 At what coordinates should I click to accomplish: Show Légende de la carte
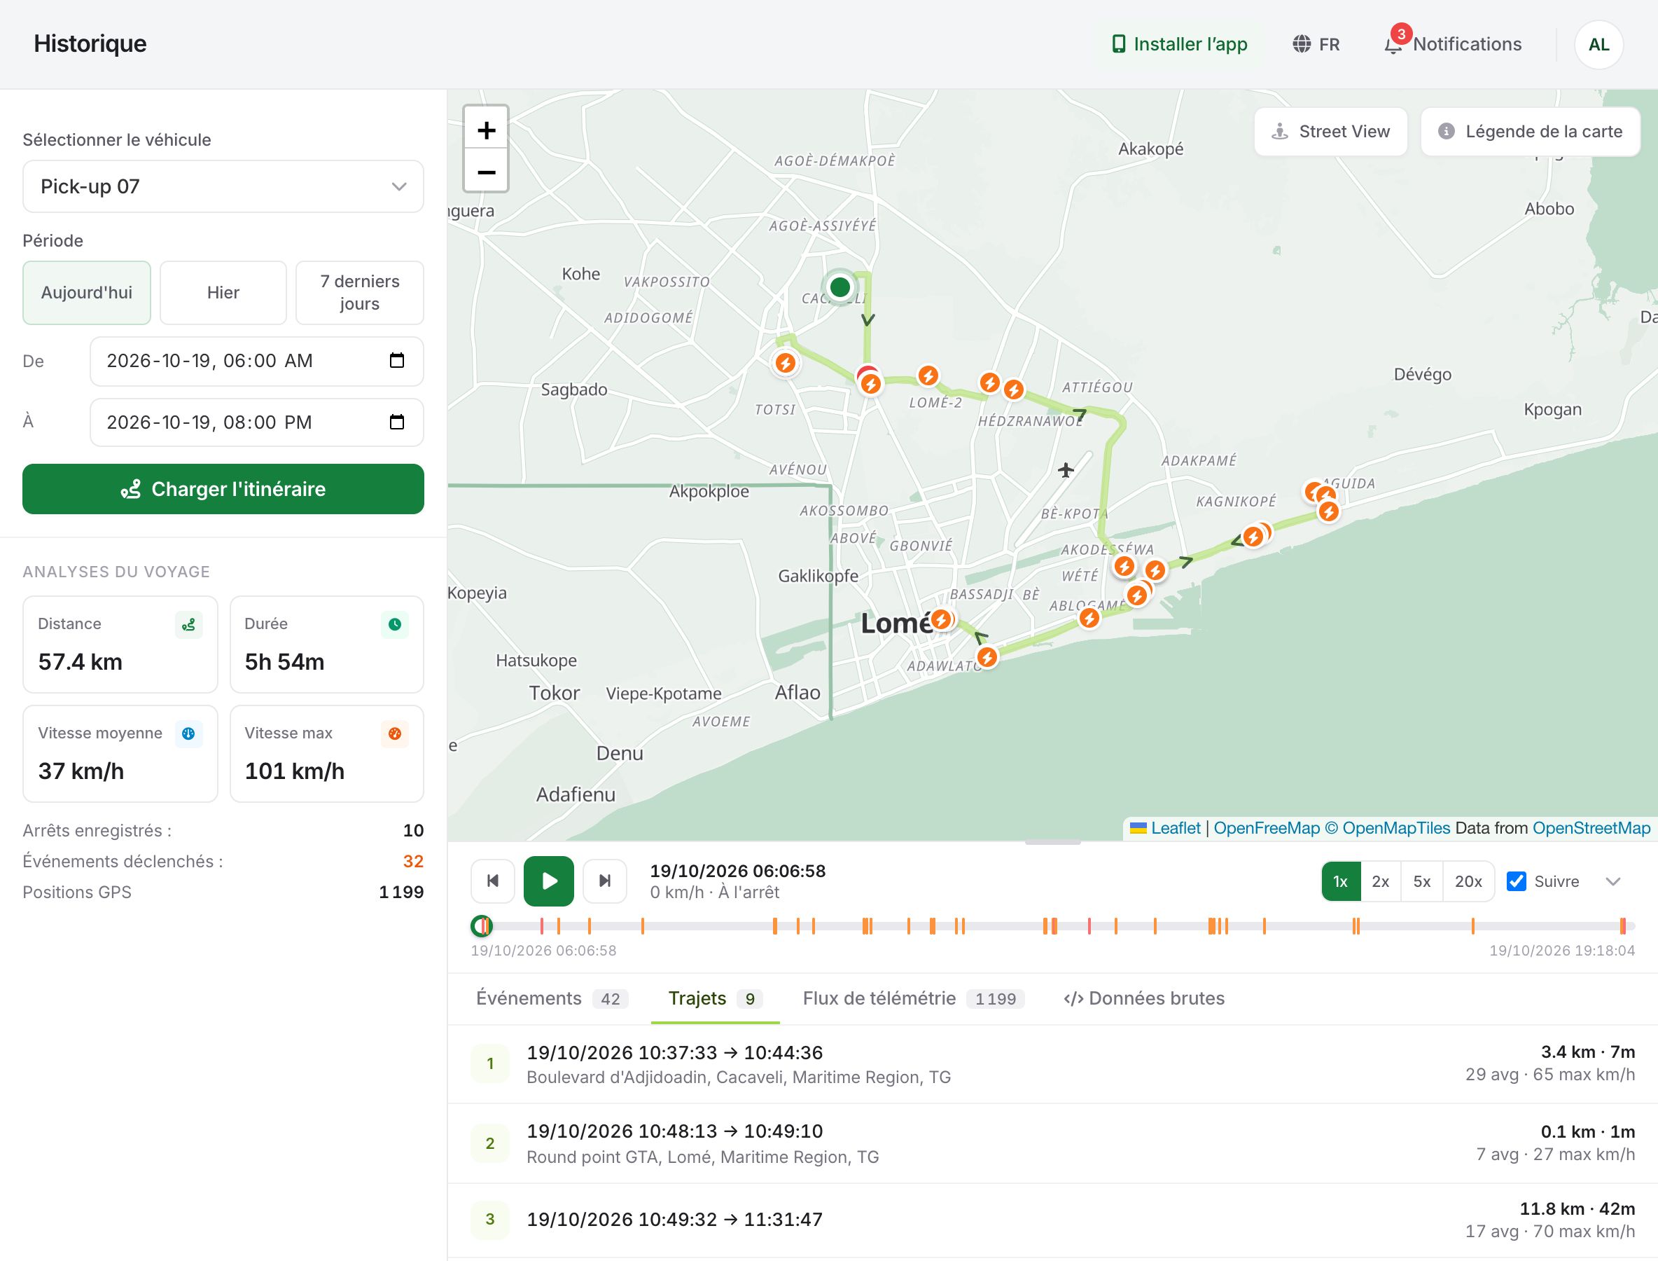1531,132
